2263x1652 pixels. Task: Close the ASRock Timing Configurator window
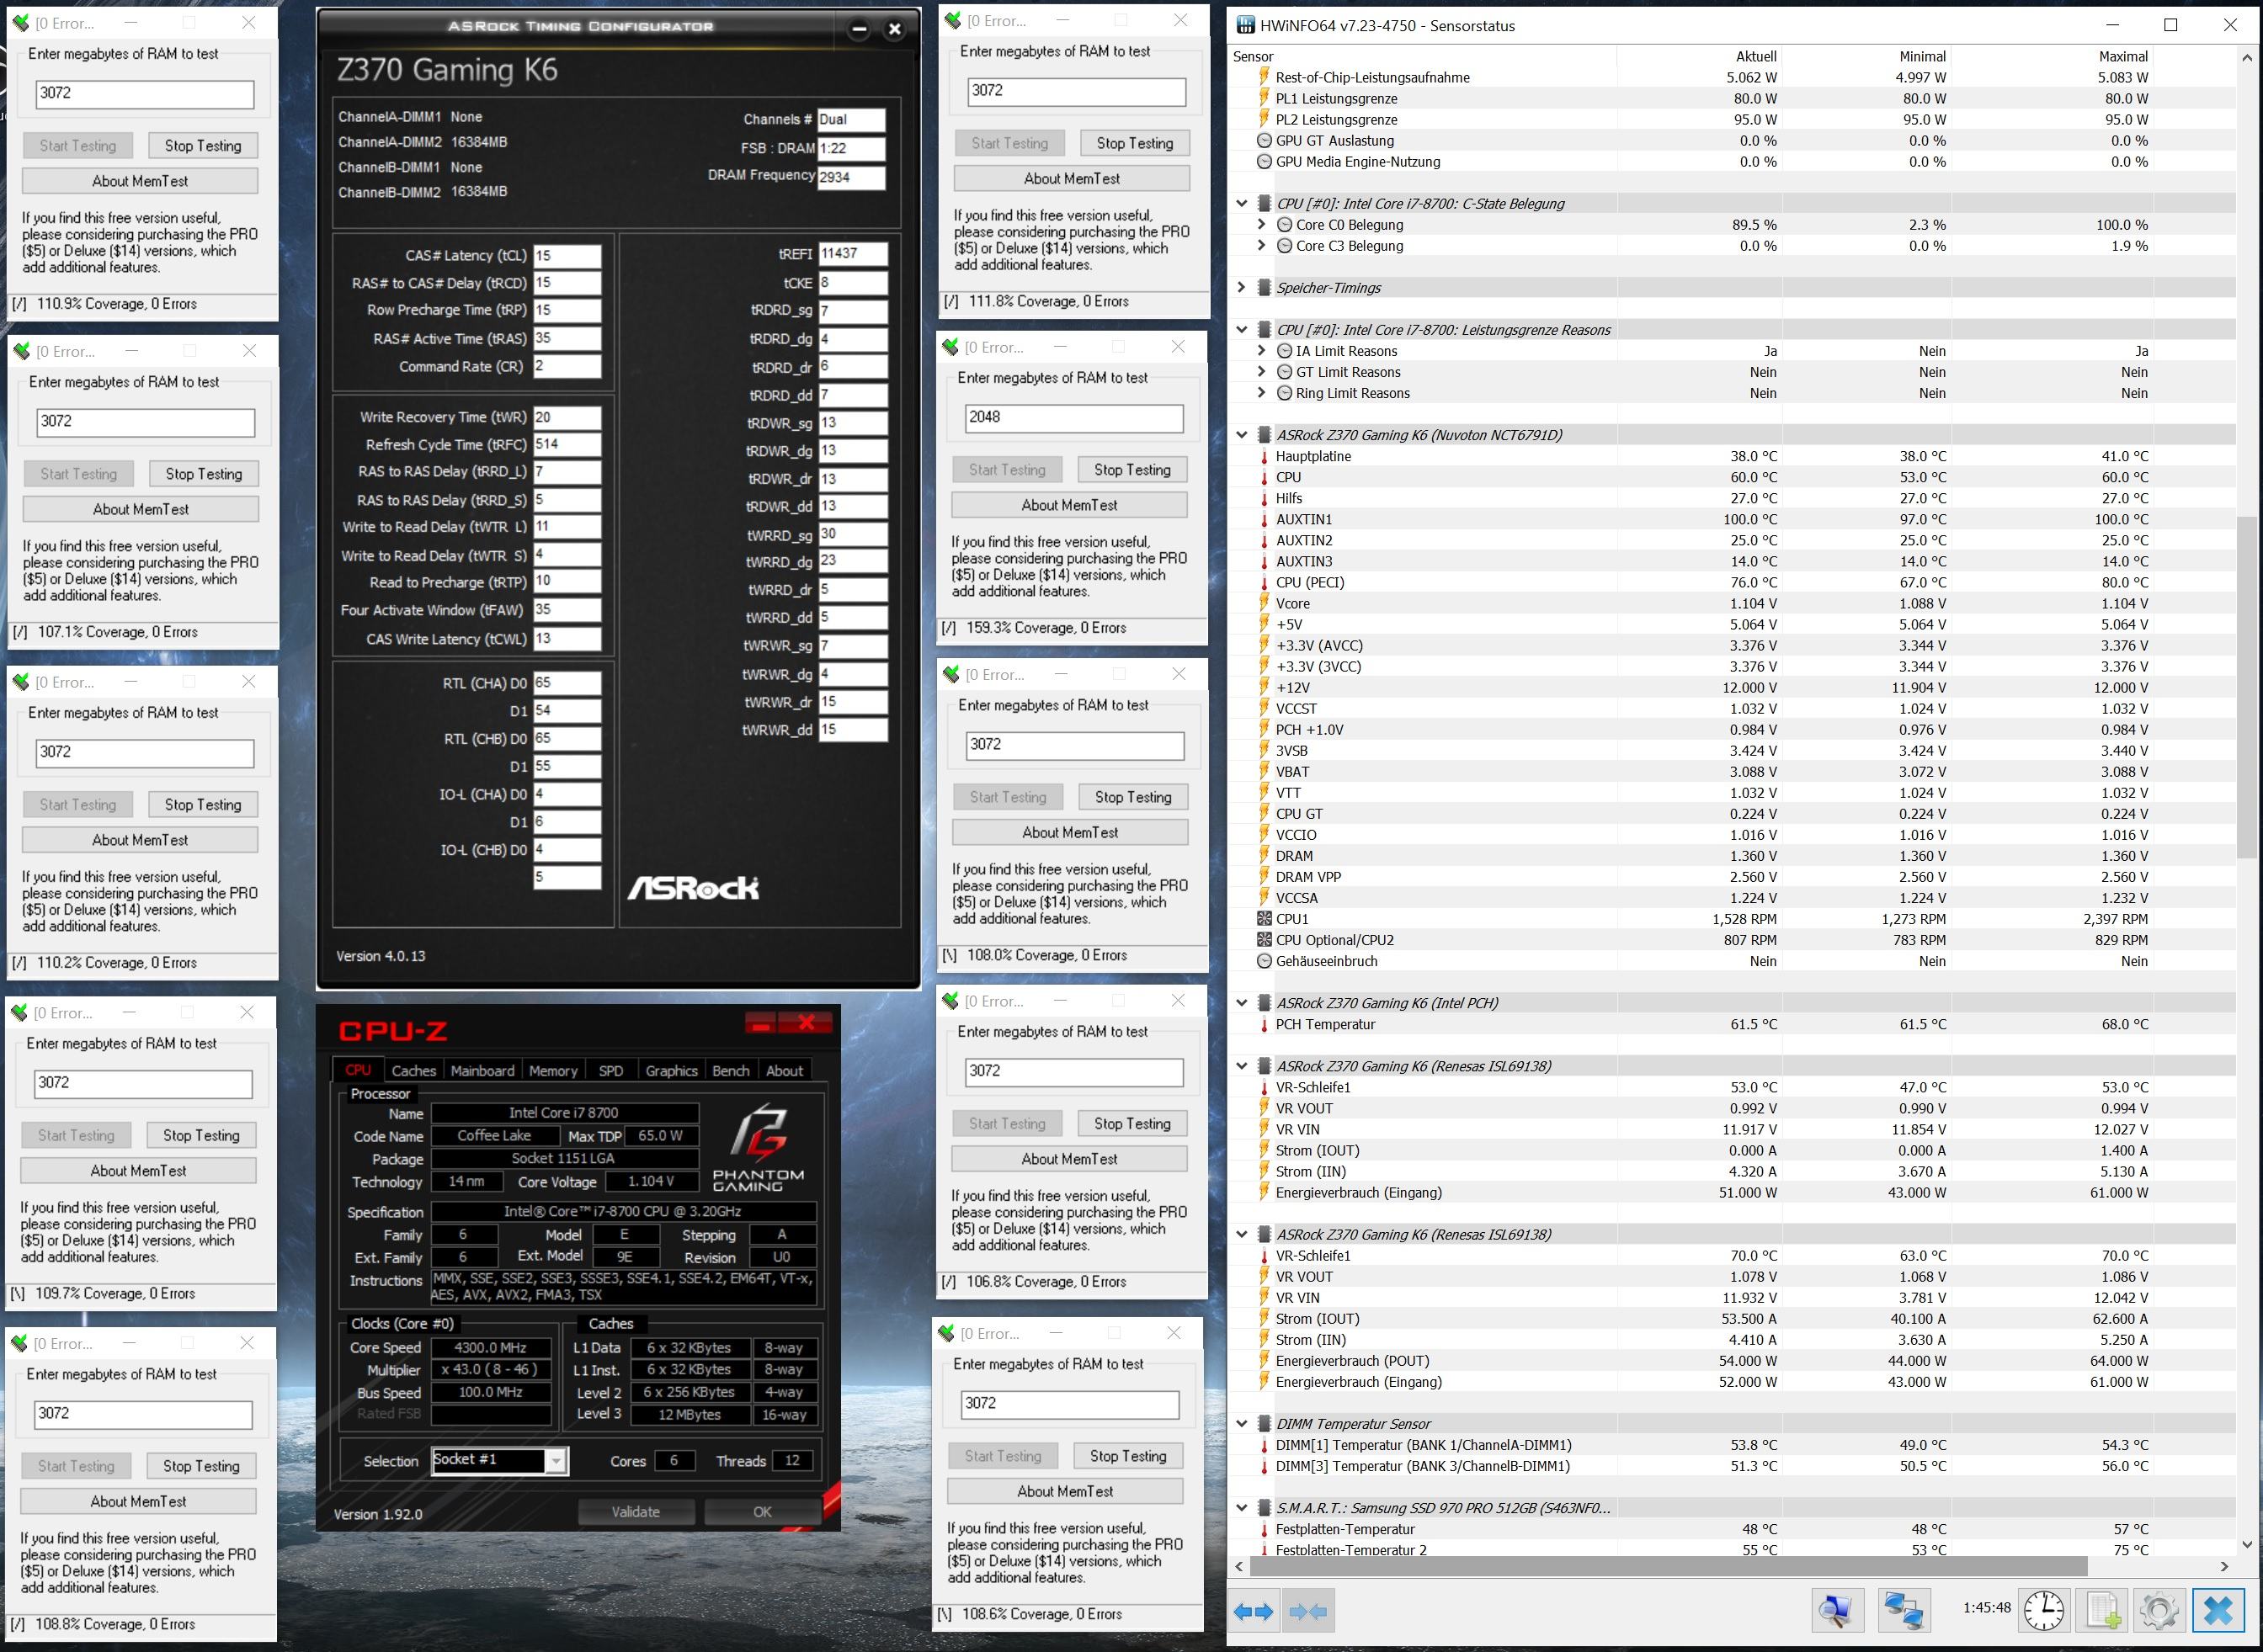[x=896, y=29]
